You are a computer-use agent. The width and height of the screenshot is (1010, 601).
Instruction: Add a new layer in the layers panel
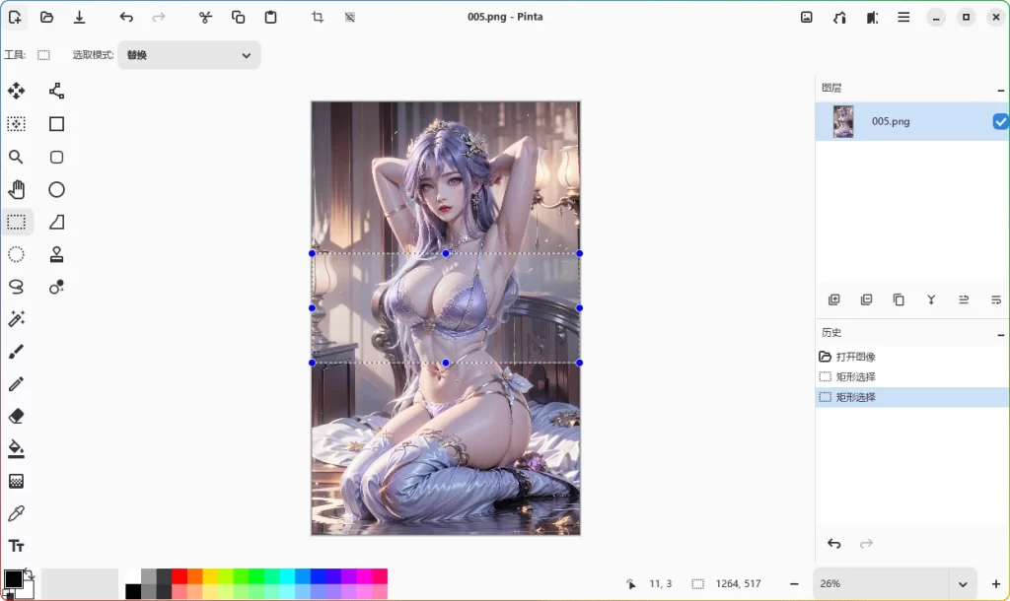[834, 300]
